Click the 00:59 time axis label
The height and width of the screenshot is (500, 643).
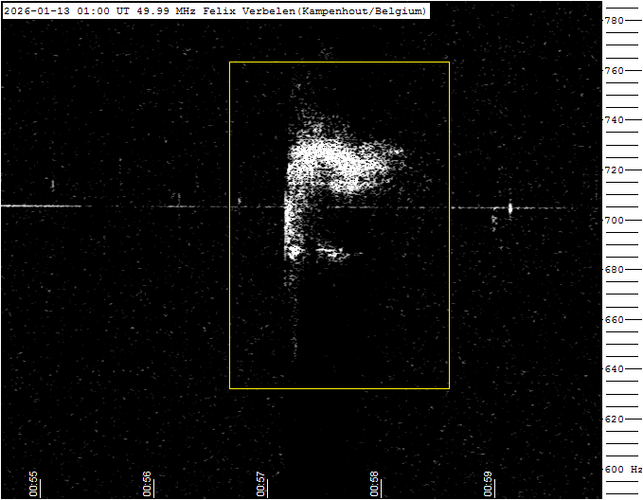[488, 483]
